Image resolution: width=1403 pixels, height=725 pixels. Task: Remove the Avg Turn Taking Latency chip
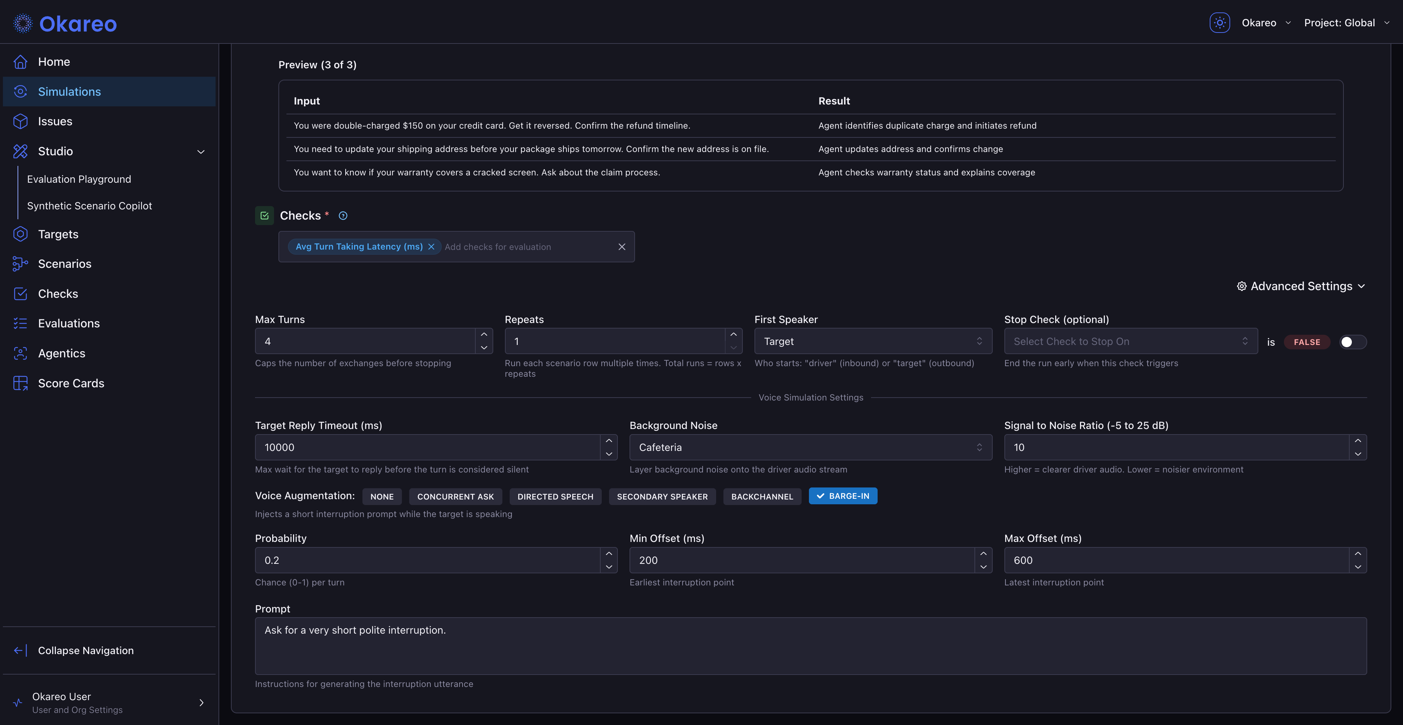click(431, 247)
